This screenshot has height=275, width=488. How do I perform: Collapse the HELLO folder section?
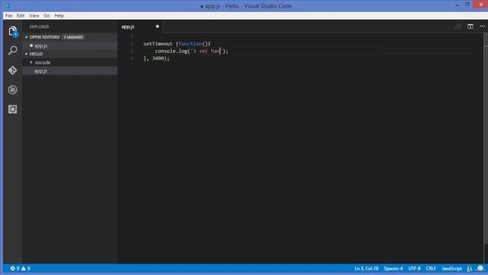tap(27, 54)
